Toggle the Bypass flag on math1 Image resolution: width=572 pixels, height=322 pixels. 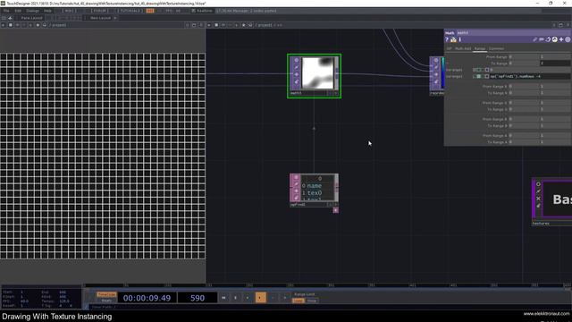pos(296,74)
